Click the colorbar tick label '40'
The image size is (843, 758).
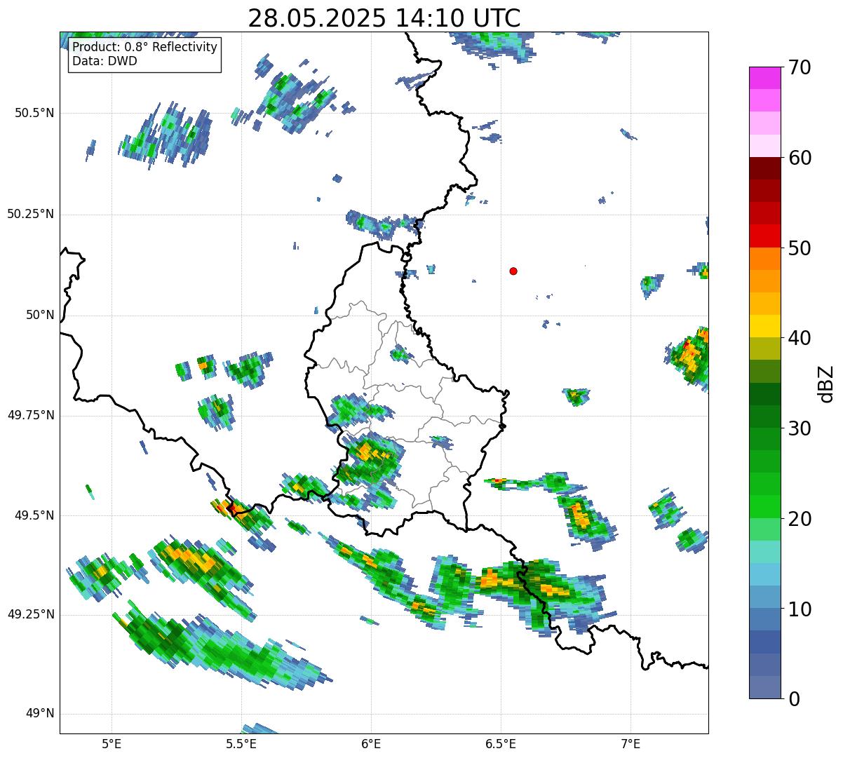[x=799, y=339]
